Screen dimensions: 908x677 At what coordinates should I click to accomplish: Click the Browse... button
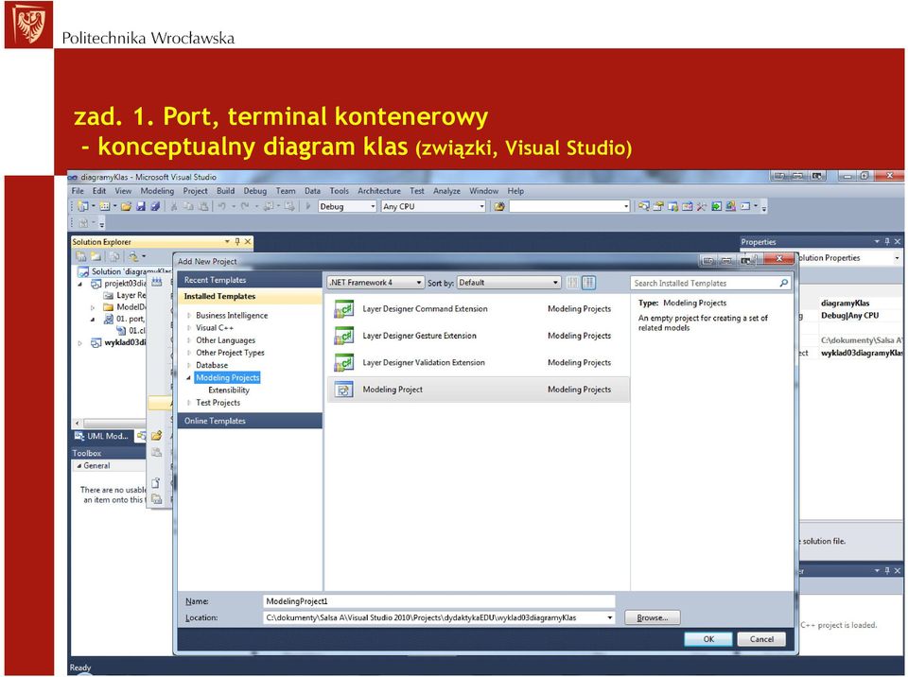pos(652,618)
